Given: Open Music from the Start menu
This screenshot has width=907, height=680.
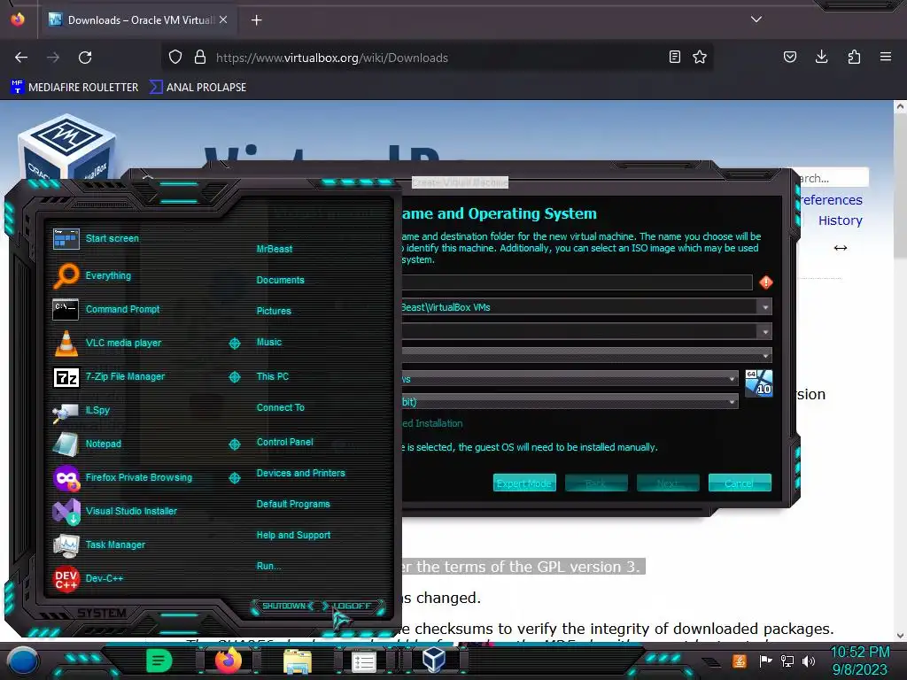Looking at the screenshot, I should click(269, 343).
